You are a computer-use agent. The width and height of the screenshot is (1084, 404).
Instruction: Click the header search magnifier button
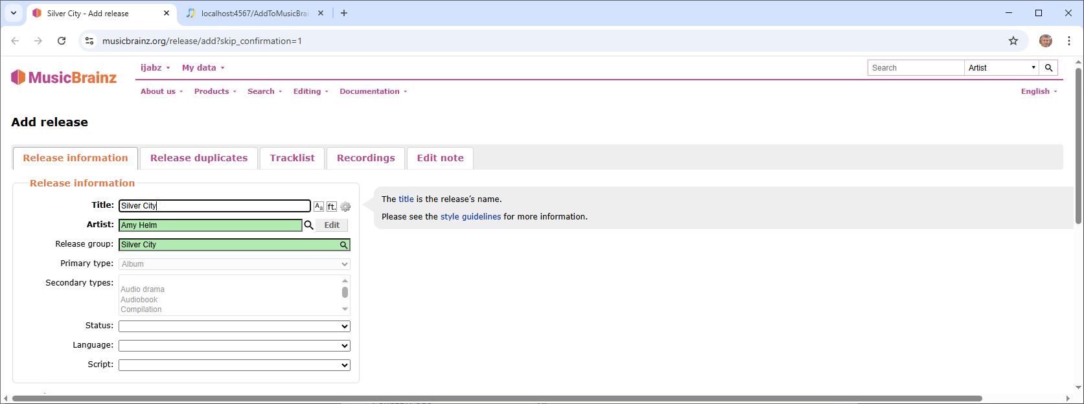[x=1048, y=68]
